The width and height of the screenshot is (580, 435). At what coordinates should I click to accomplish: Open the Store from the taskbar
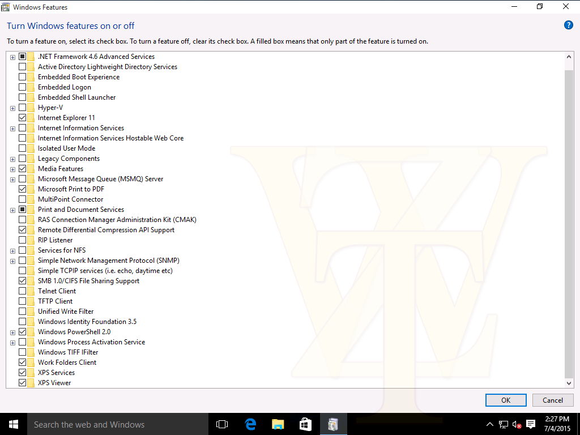(305, 424)
